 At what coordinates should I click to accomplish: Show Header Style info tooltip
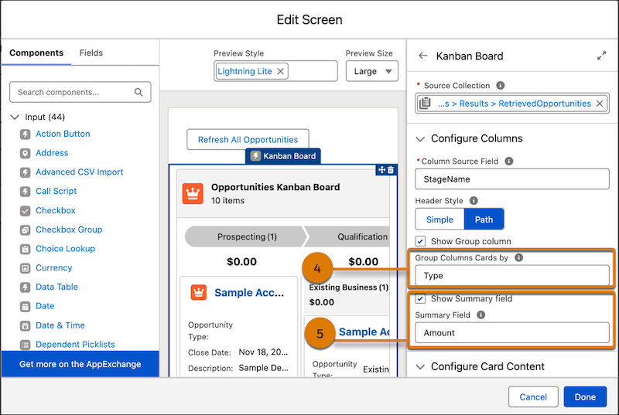pyautogui.click(x=474, y=201)
